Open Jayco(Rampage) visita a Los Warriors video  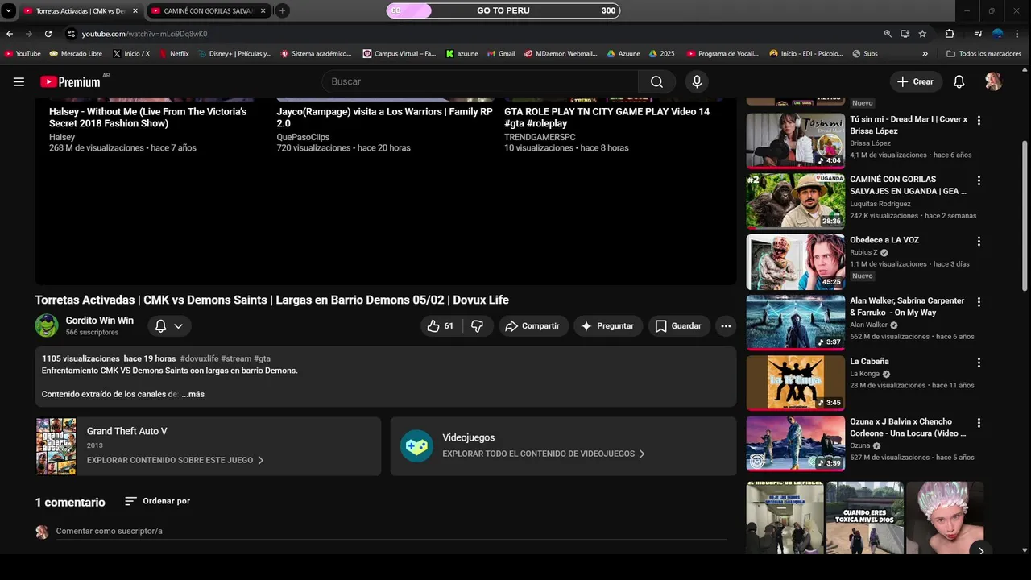point(385,118)
